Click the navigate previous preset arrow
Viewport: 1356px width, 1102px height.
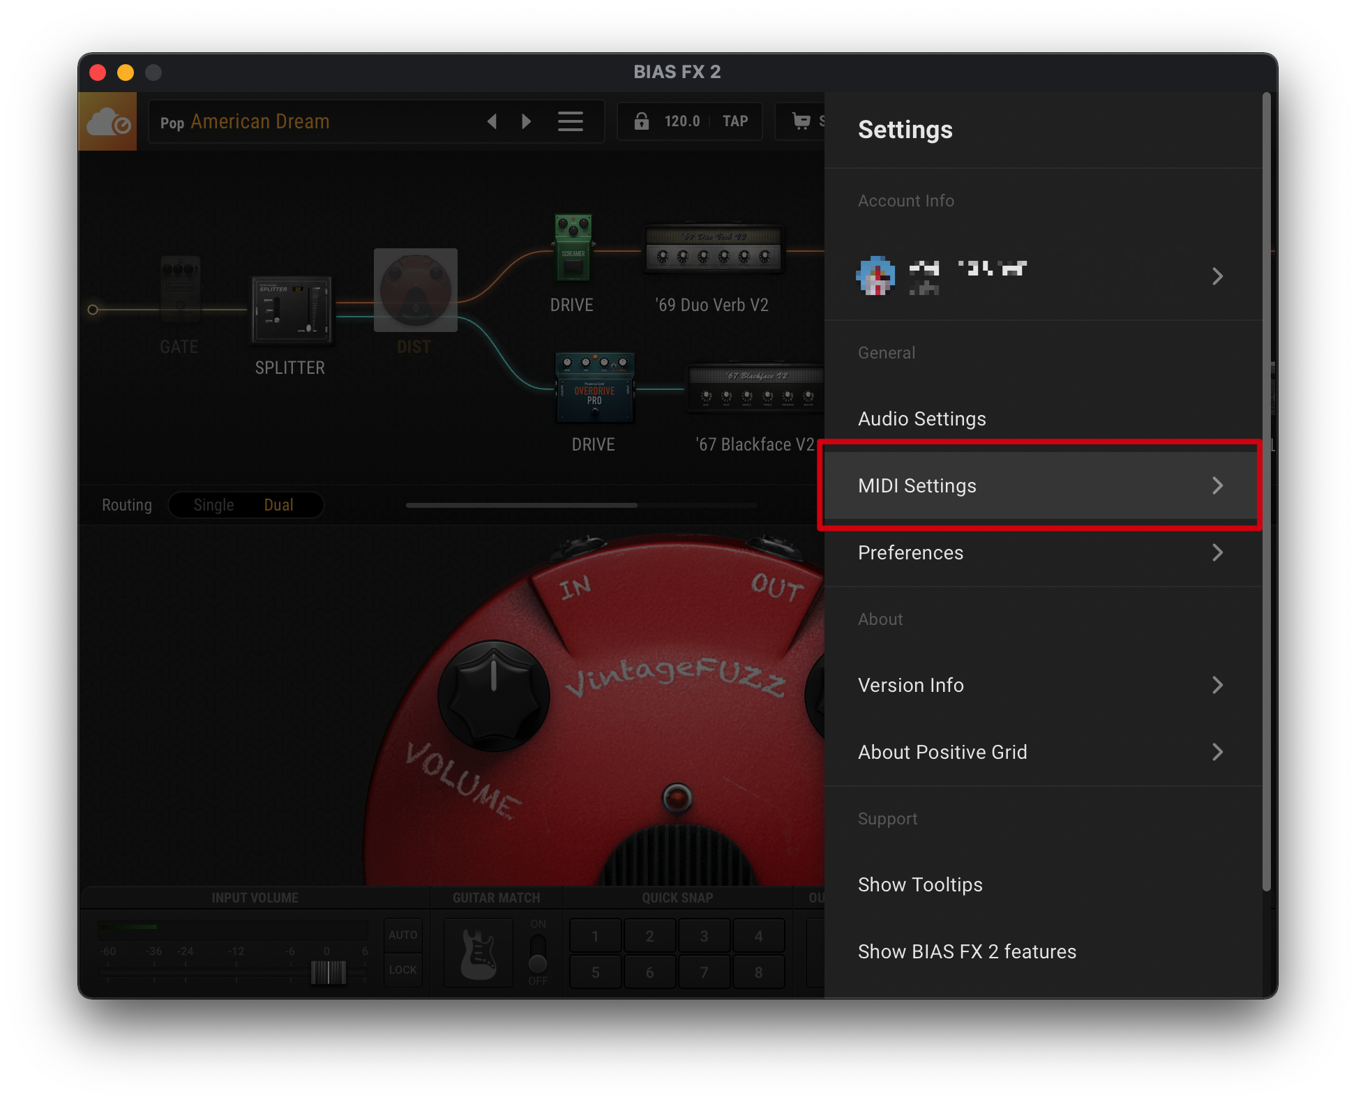[497, 121]
